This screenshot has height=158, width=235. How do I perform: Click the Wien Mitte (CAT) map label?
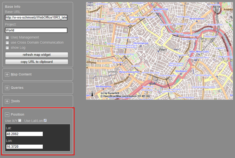tap(199, 52)
